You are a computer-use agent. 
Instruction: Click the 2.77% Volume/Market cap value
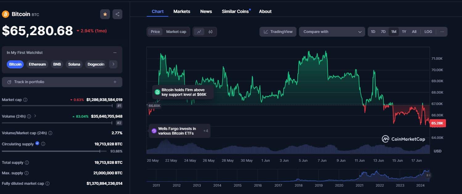pyautogui.click(x=117, y=133)
